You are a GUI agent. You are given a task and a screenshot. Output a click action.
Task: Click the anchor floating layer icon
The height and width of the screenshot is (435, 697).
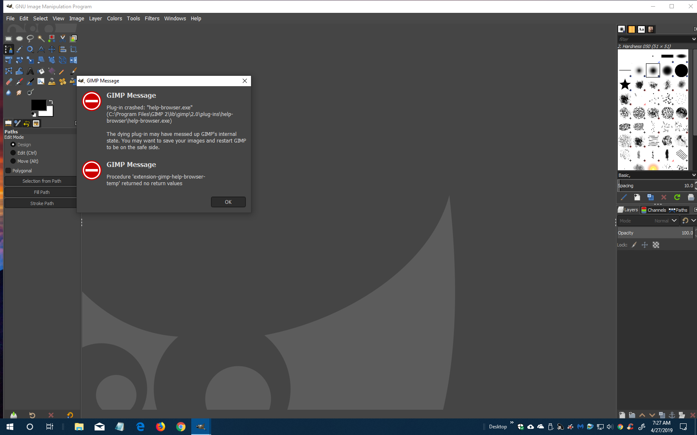672,415
